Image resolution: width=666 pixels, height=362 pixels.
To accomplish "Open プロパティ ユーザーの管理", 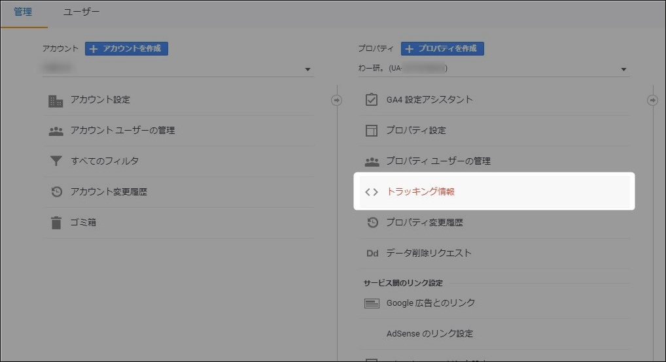I will coord(438,161).
